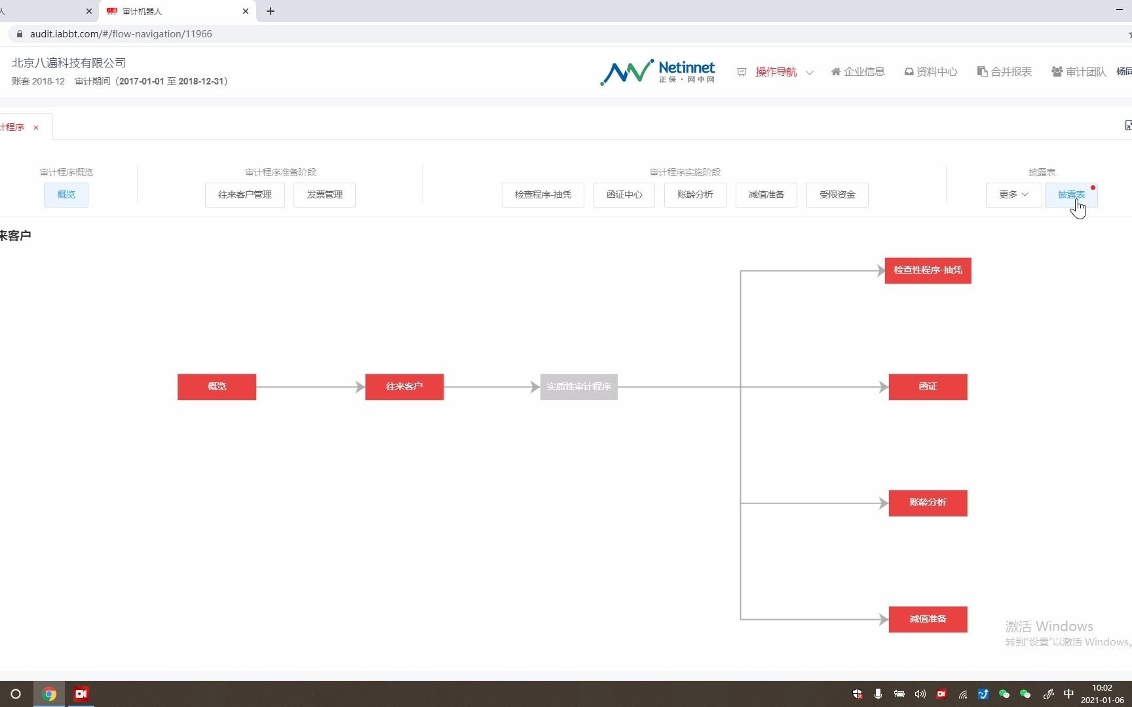Click the expand icon at panel right edge
Image resolution: width=1132 pixels, height=707 pixels.
click(x=1128, y=125)
